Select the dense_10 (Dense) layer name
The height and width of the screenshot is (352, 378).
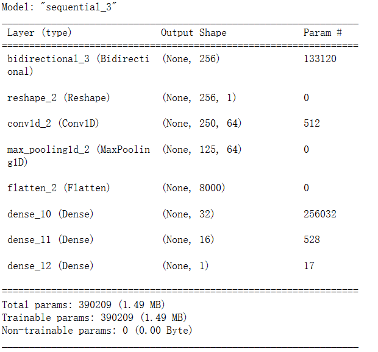coord(51,214)
